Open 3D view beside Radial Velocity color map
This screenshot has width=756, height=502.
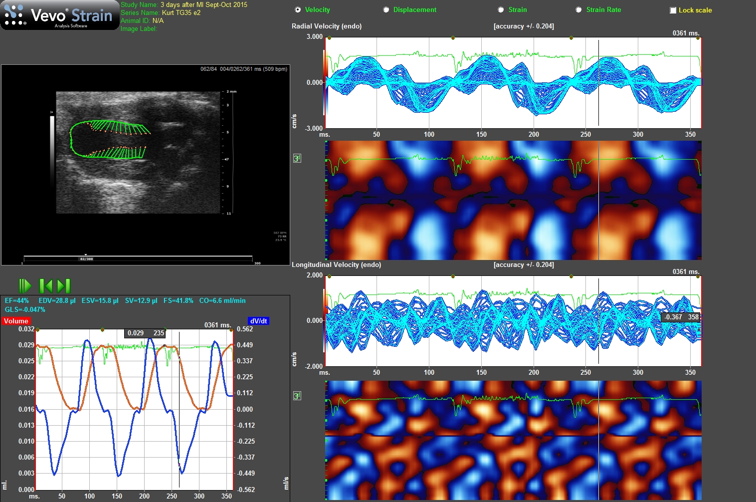pyautogui.click(x=297, y=159)
